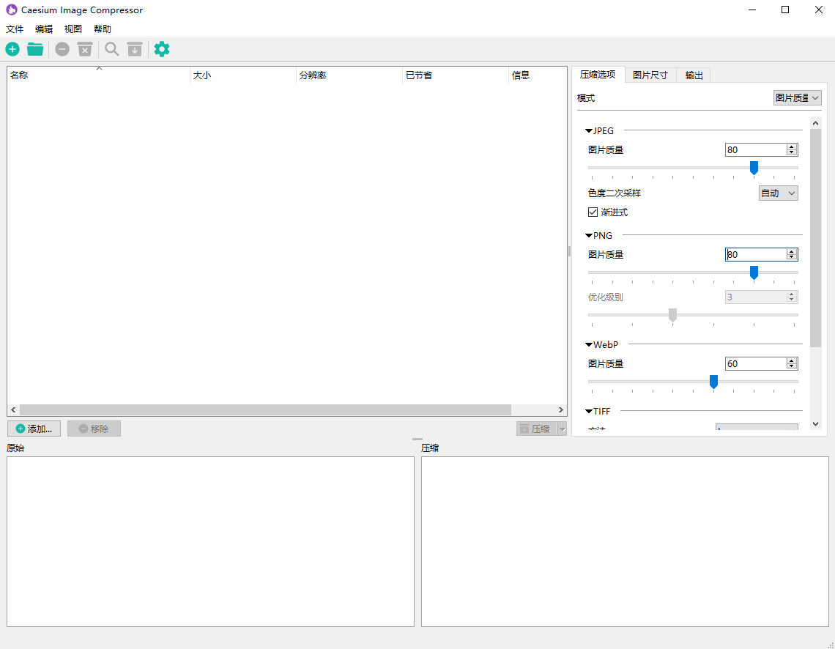Viewport: 835px width, 649px height.
Task: Open the 色度二次采样 dropdown
Action: pos(778,193)
